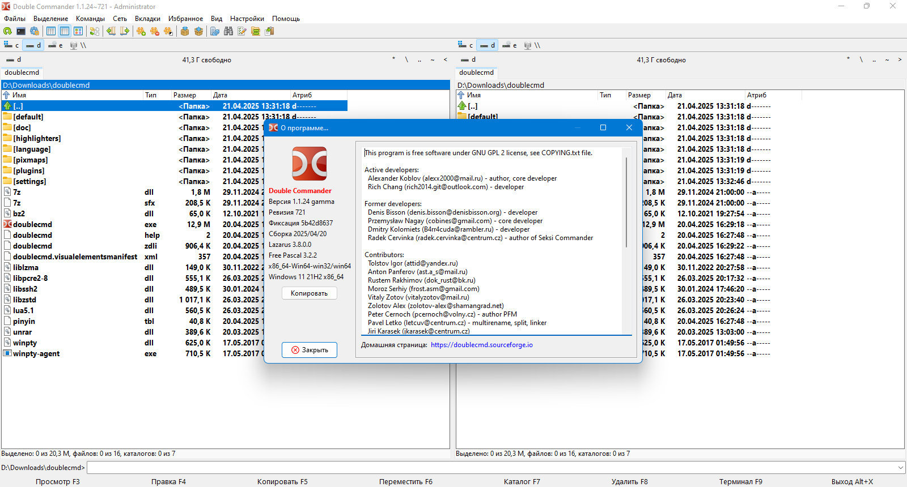Click the Копировать button in About dialog
Screen dimensions: 907x487
pyautogui.click(x=310, y=293)
